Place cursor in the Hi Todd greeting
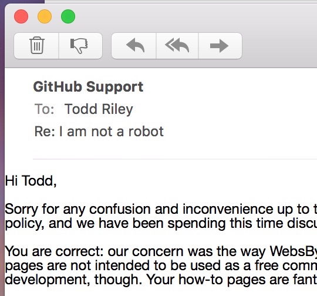Image resolution: width=317 pixels, height=296 pixels. (x=31, y=181)
